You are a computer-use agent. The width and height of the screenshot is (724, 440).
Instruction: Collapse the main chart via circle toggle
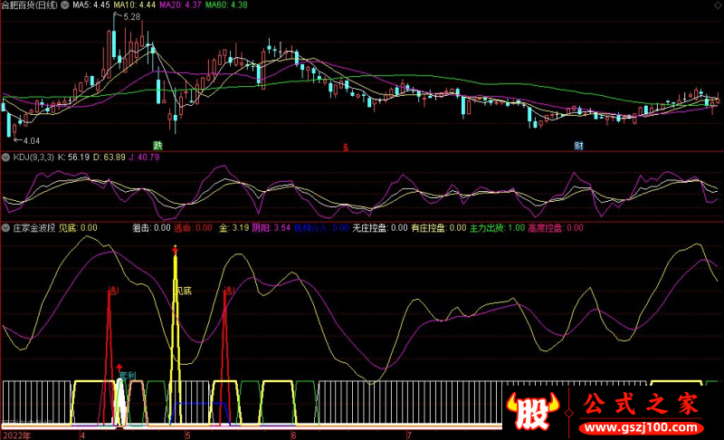(67, 5)
